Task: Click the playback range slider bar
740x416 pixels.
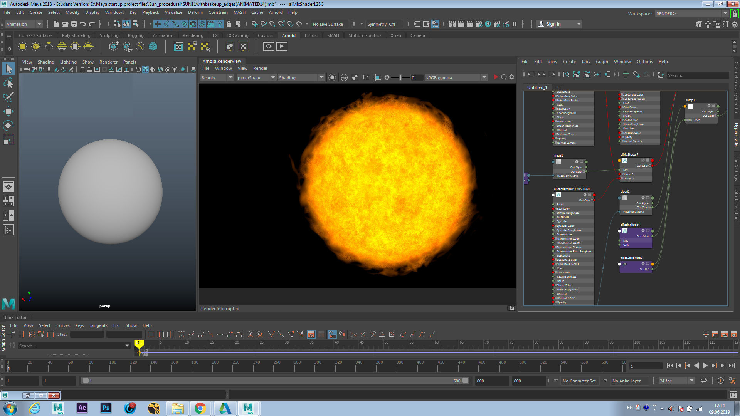Action: 275,381
